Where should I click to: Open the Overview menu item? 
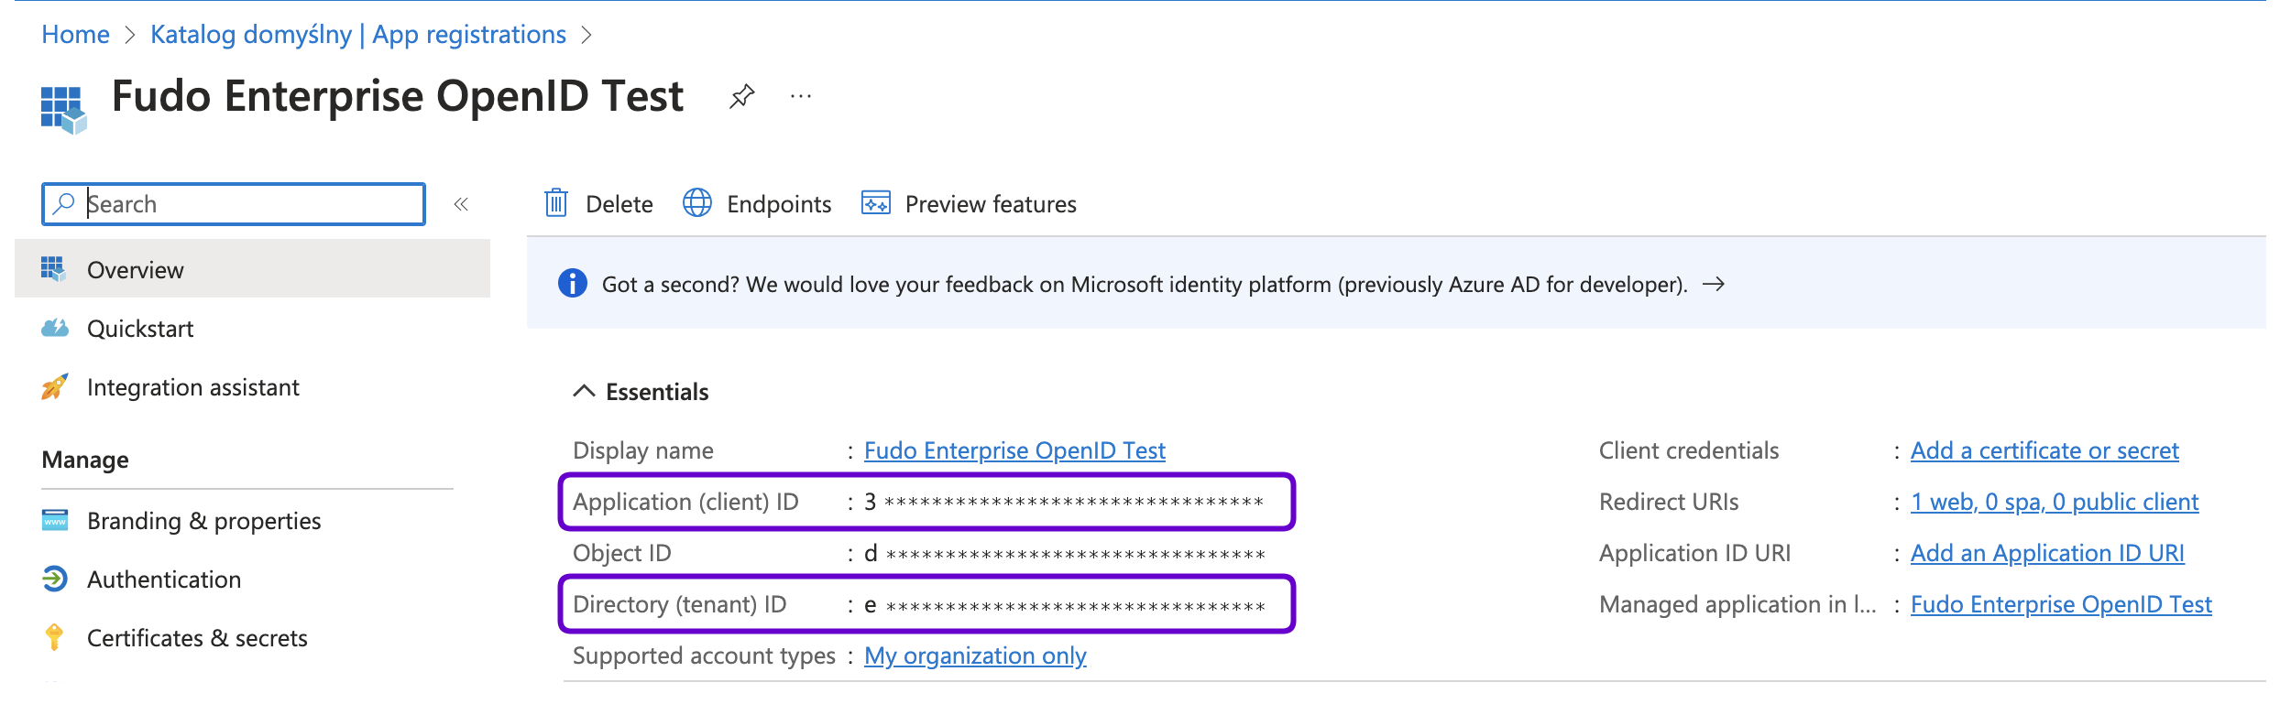coord(136,270)
